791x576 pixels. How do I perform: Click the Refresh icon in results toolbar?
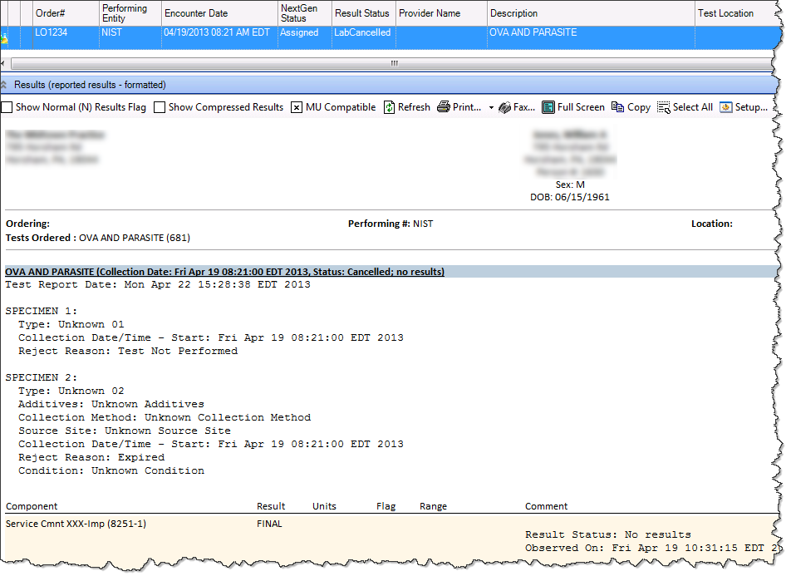coord(389,107)
